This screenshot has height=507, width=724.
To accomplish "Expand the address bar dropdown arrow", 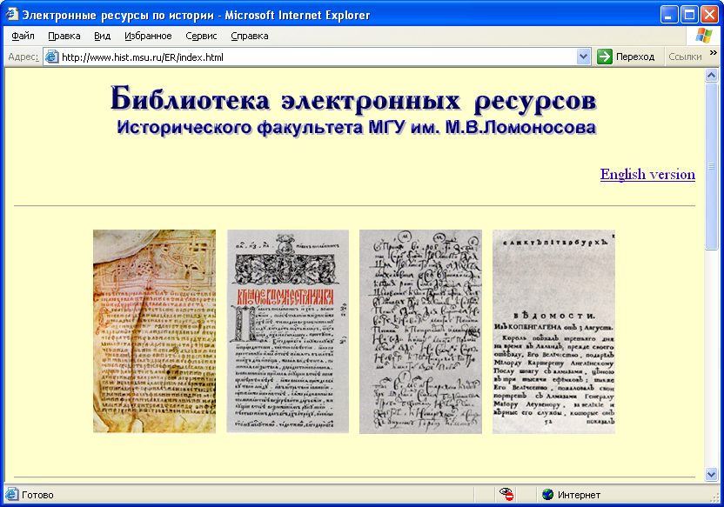I will click(583, 57).
